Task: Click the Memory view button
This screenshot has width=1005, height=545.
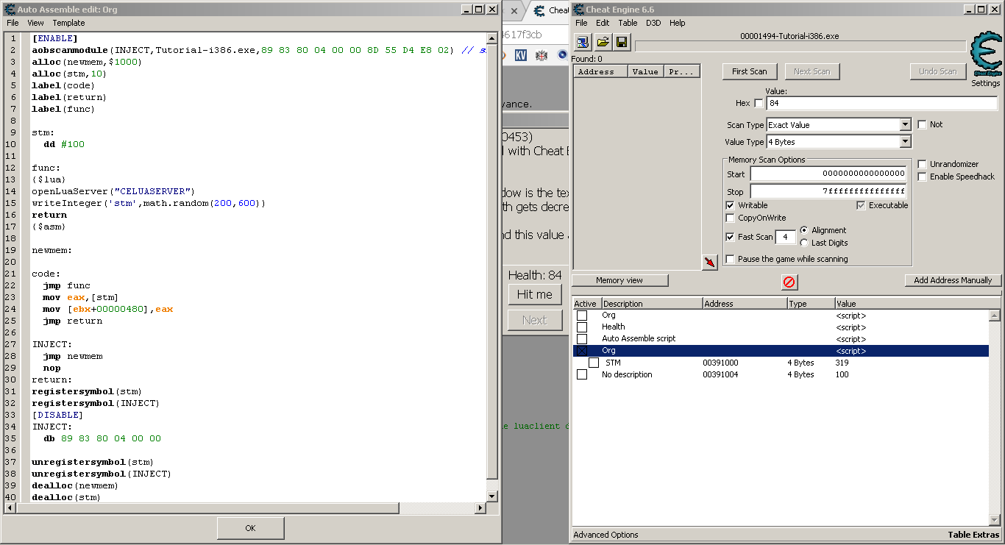Action: coord(619,280)
